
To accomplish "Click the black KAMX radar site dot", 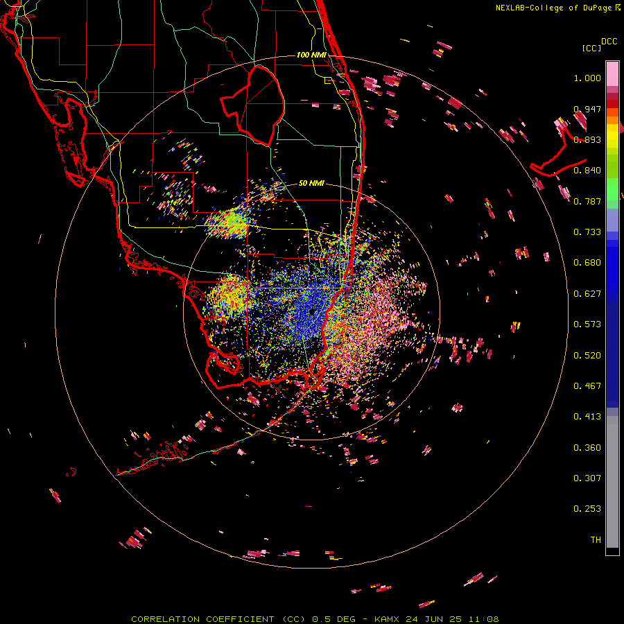I will click(311, 311).
